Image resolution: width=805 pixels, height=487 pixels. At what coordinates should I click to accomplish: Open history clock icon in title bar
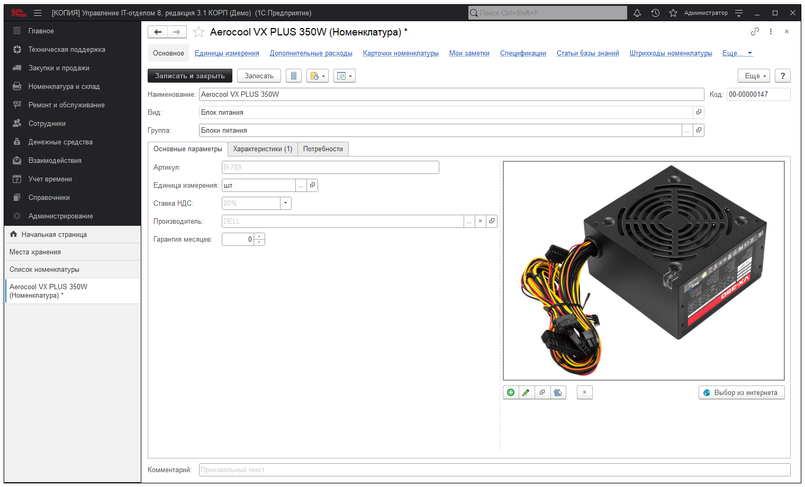click(655, 13)
